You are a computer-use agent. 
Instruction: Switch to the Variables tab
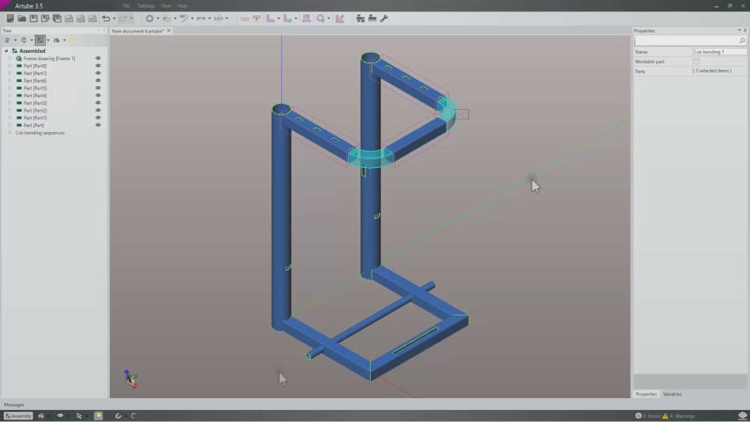(672, 394)
